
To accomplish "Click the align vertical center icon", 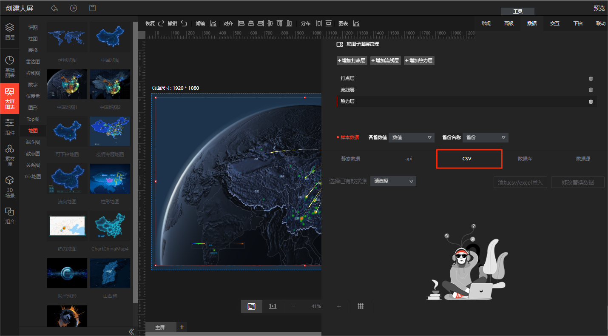I will coord(270,23).
